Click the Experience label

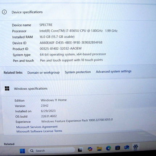23,122
